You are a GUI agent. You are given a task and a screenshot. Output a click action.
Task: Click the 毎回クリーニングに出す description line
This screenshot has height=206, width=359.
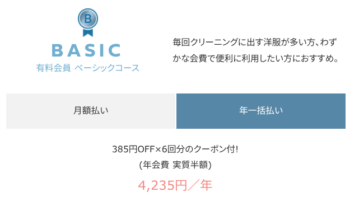(x=255, y=43)
